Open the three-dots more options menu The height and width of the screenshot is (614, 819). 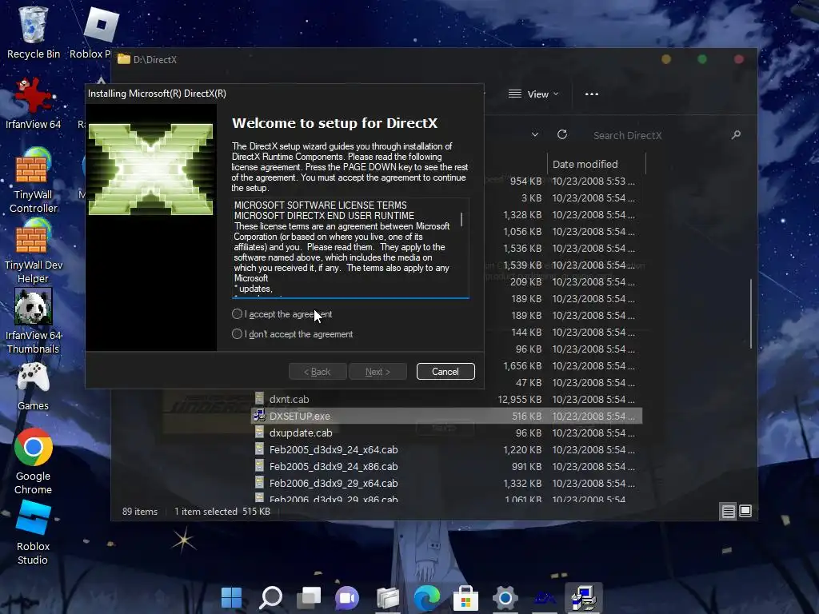tap(591, 94)
